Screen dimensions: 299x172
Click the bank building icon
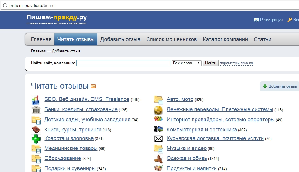(x=36, y=110)
